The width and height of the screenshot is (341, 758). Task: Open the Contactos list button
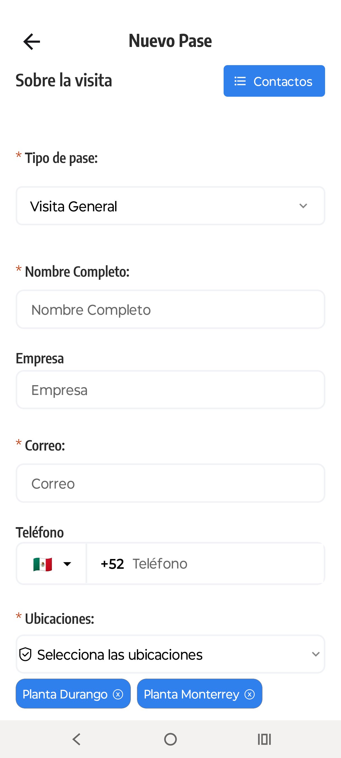tap(274, 81)
